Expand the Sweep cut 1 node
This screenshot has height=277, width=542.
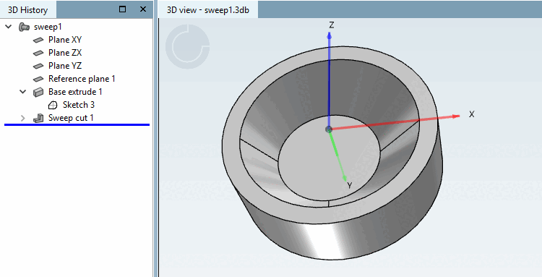(x=23, y=118)
